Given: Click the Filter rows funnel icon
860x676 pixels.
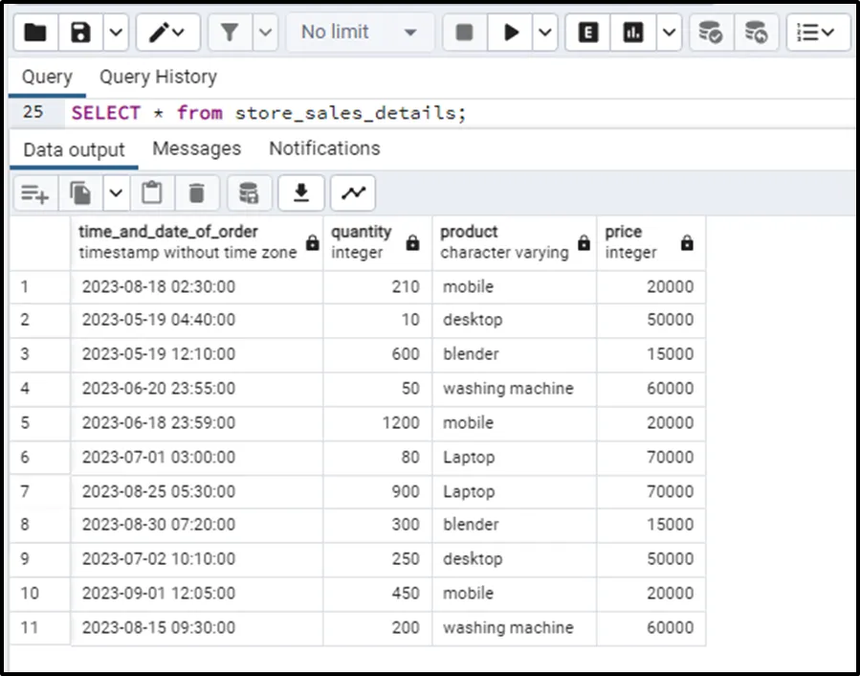Looking at the screenshot, I should pyautogui.click(x=230, y=33).
